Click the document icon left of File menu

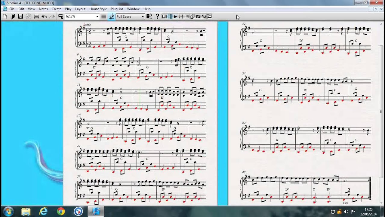point(5,9)
